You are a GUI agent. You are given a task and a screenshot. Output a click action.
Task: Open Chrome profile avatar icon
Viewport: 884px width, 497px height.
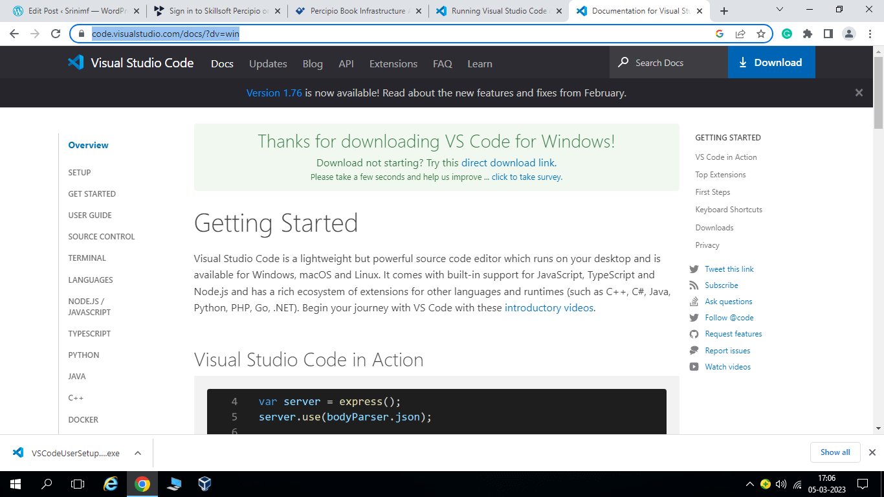(850, 34)
